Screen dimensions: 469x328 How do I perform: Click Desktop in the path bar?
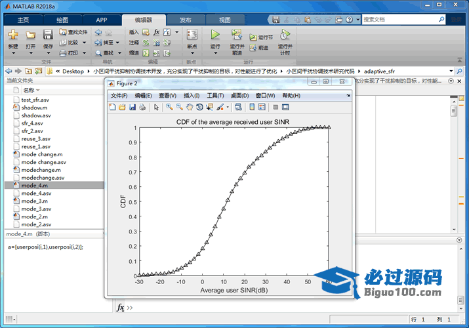73,71
